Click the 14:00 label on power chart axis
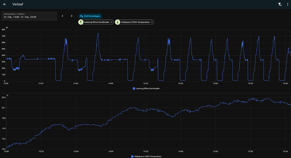 110,84
